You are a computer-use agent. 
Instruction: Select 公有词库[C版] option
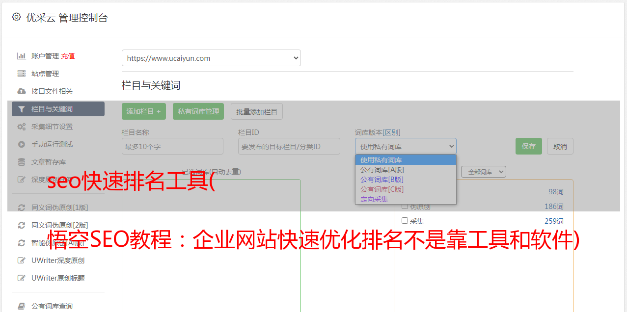click(x=406, y=189)
